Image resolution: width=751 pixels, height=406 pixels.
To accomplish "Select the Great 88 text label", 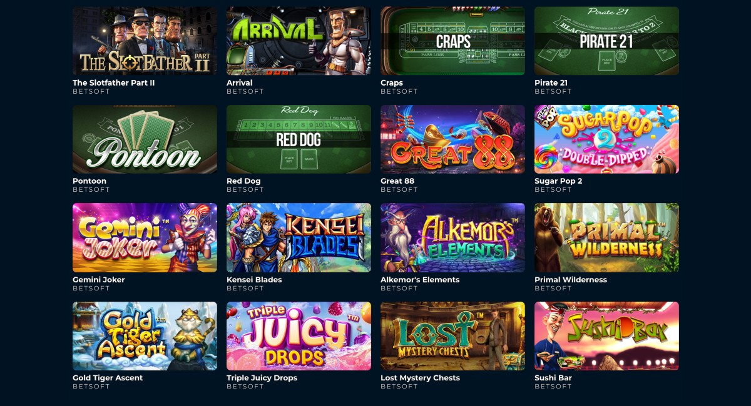I will point(397,181).
